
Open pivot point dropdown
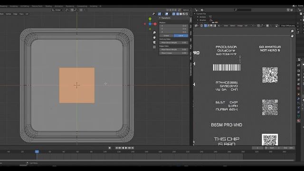tap(67, 10)
